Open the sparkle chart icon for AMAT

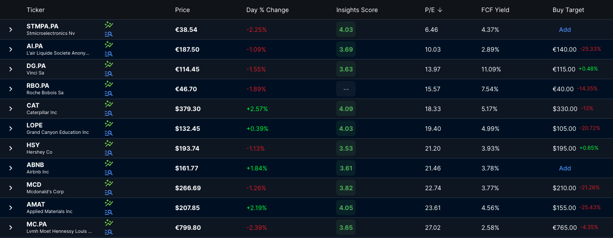(x=108, y=203)
